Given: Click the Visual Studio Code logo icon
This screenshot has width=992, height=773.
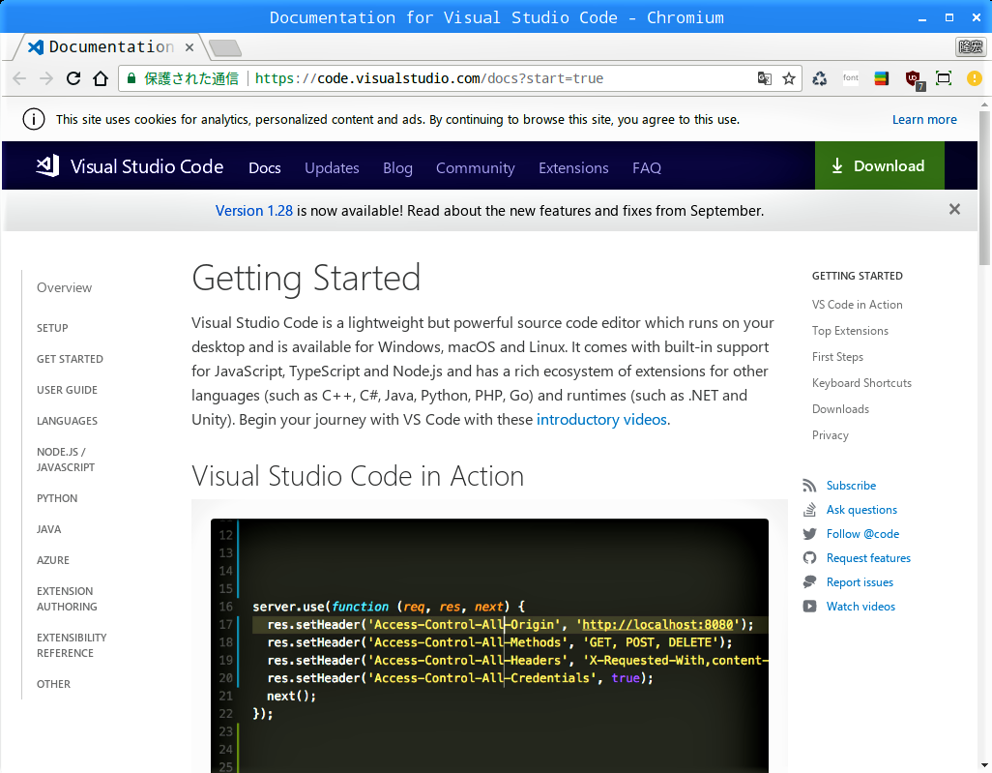Looking at the screenshot, I should tap(47, 165).
